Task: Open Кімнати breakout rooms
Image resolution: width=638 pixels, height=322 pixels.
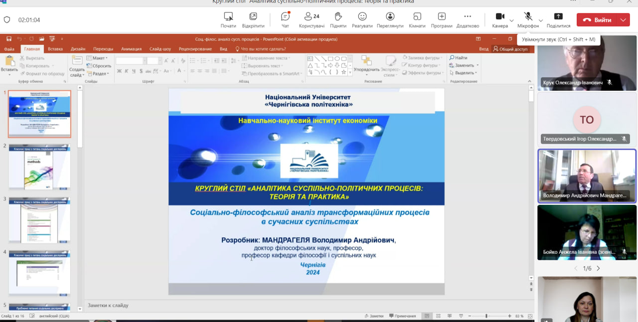Action: (417, 20)
